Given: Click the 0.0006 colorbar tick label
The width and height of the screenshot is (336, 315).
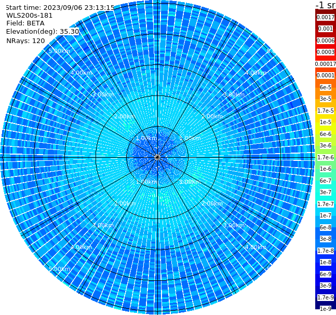Looking at the screenshot, I should click(326, 40).
